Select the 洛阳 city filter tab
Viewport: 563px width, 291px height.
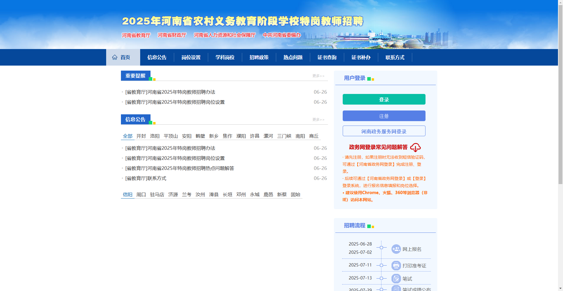tap(155, 136)
